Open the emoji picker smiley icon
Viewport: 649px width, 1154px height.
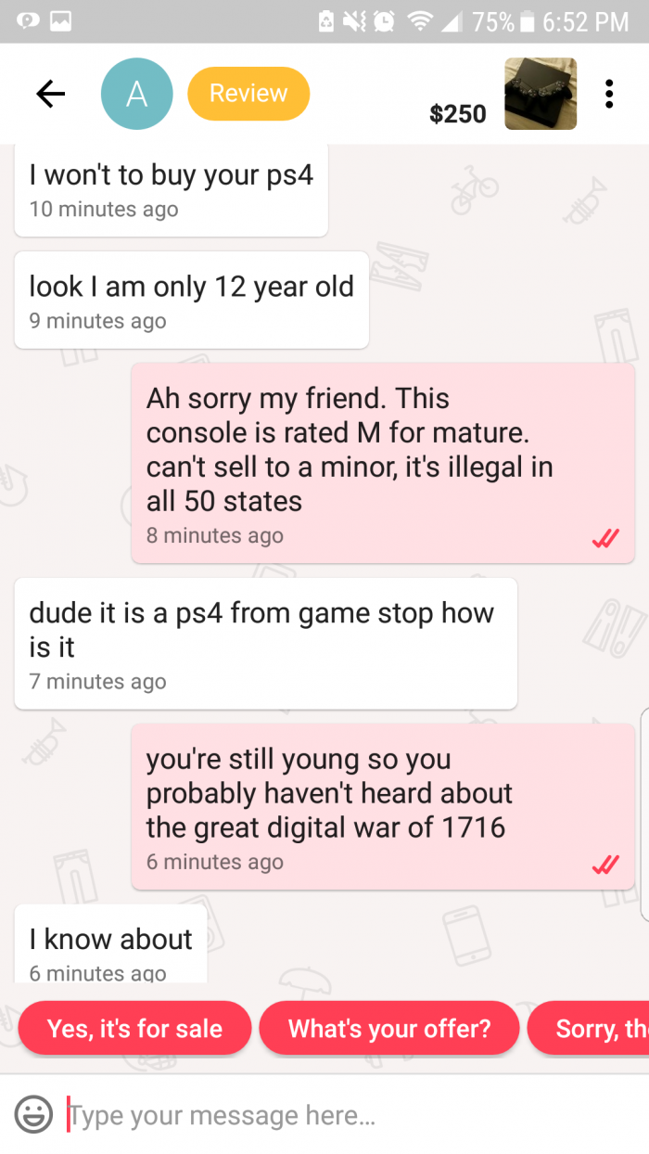[x=33, y=1114]
